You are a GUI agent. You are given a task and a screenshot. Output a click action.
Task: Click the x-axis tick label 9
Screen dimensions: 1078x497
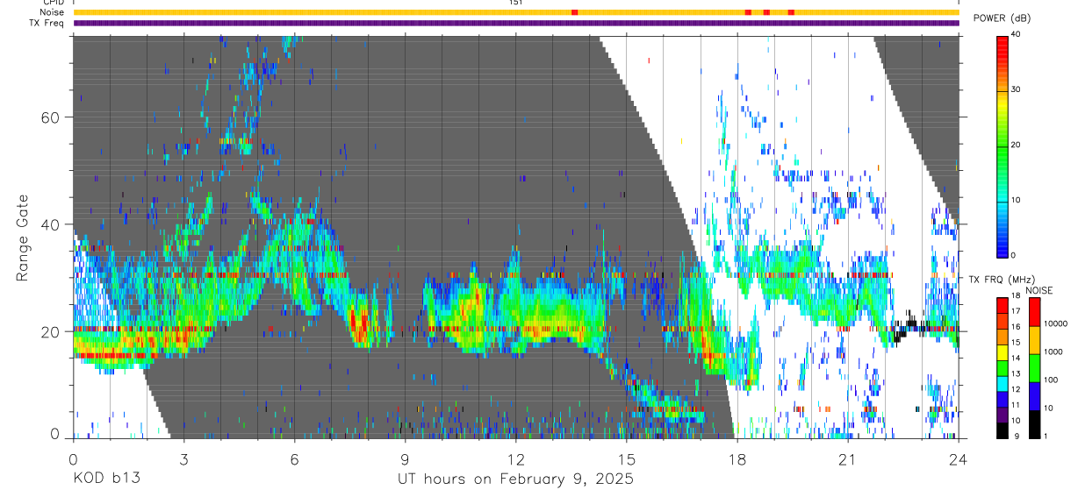405,459
